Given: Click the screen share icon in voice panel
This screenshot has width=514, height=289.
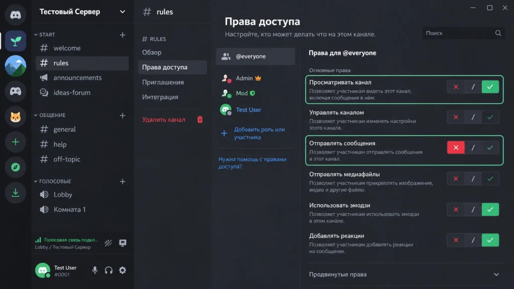Looking at the screenshot, I should 122,243.
